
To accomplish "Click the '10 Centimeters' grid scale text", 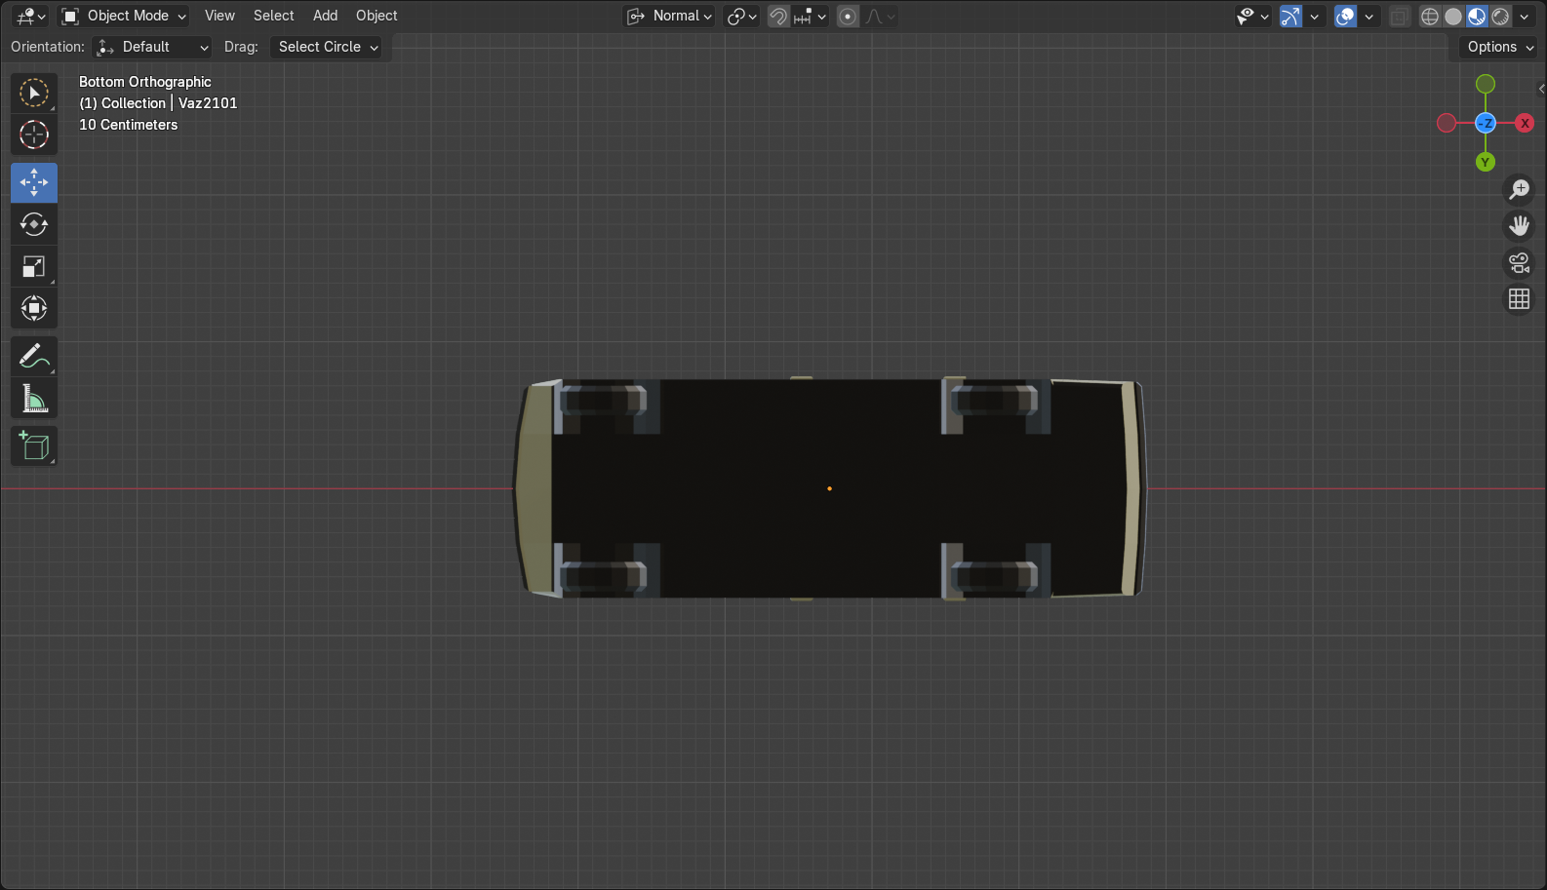I will tap(128, 125).
